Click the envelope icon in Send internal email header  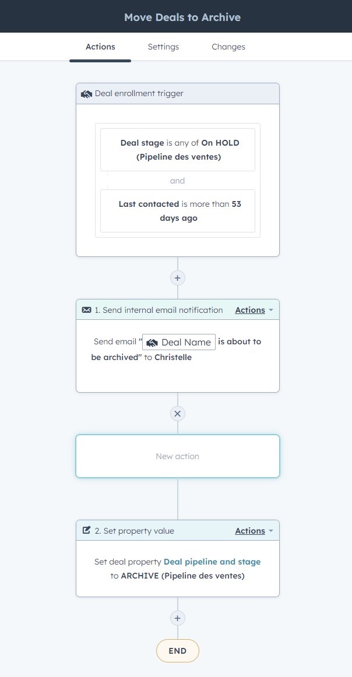tap(86, 310)
